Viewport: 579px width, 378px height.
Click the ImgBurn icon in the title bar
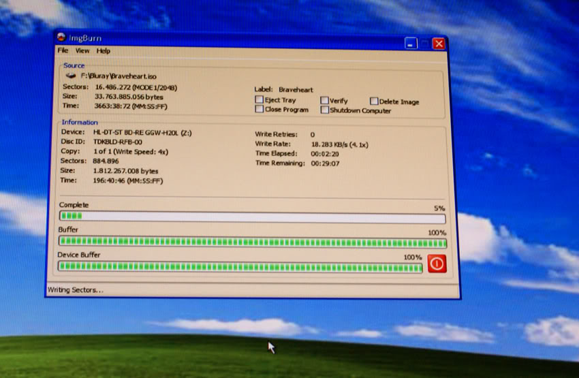point(61,37)
